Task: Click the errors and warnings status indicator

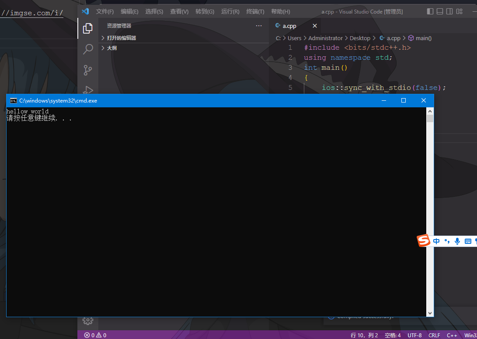Action: 95,335
